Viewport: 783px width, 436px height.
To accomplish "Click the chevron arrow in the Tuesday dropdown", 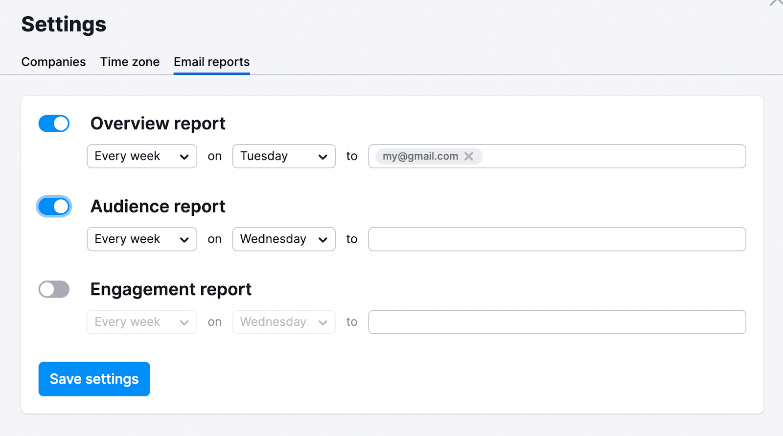I will (322, 157).
